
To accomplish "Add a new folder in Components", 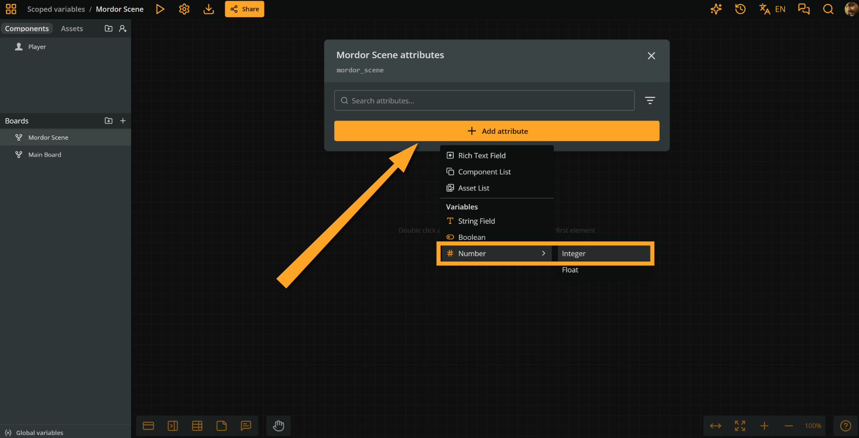I will (109, 29).
